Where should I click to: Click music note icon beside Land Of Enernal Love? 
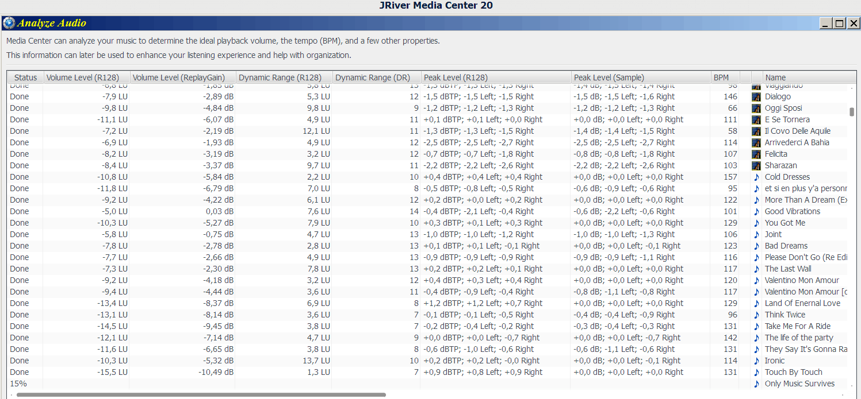(756, 303)
